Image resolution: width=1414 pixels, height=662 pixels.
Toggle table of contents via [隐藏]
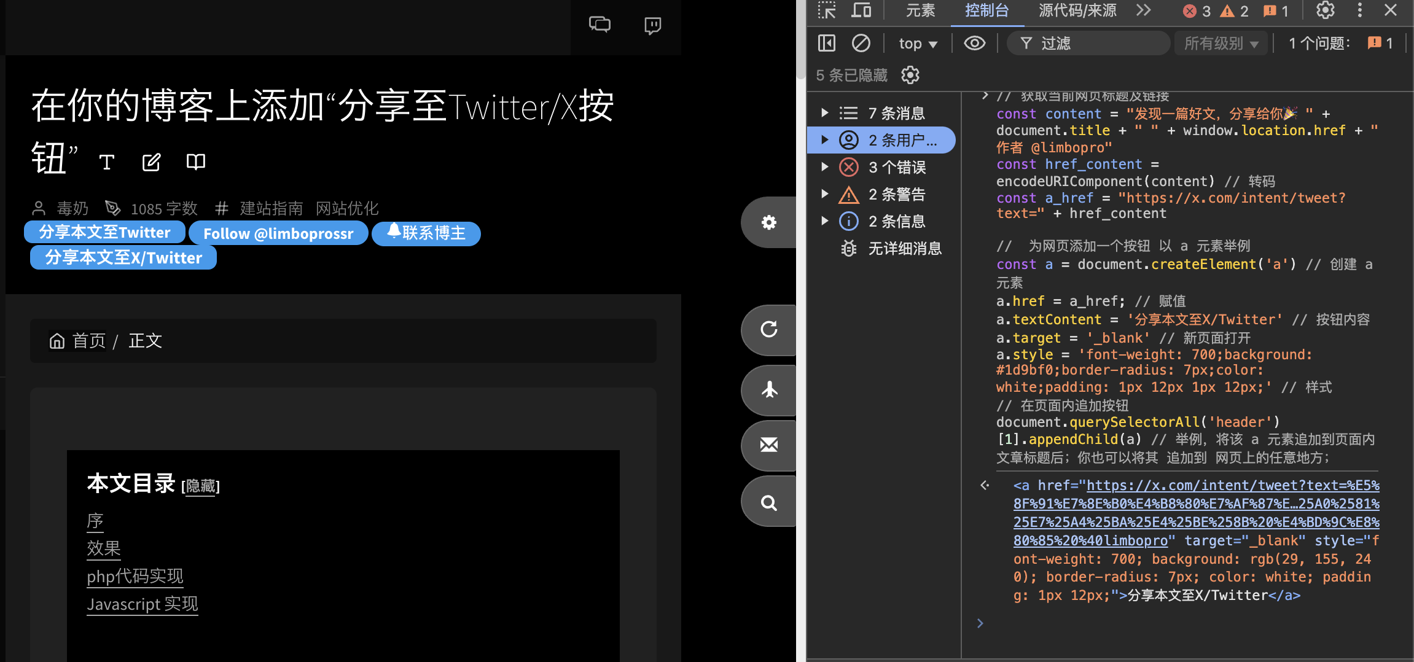tap(201, 486)
